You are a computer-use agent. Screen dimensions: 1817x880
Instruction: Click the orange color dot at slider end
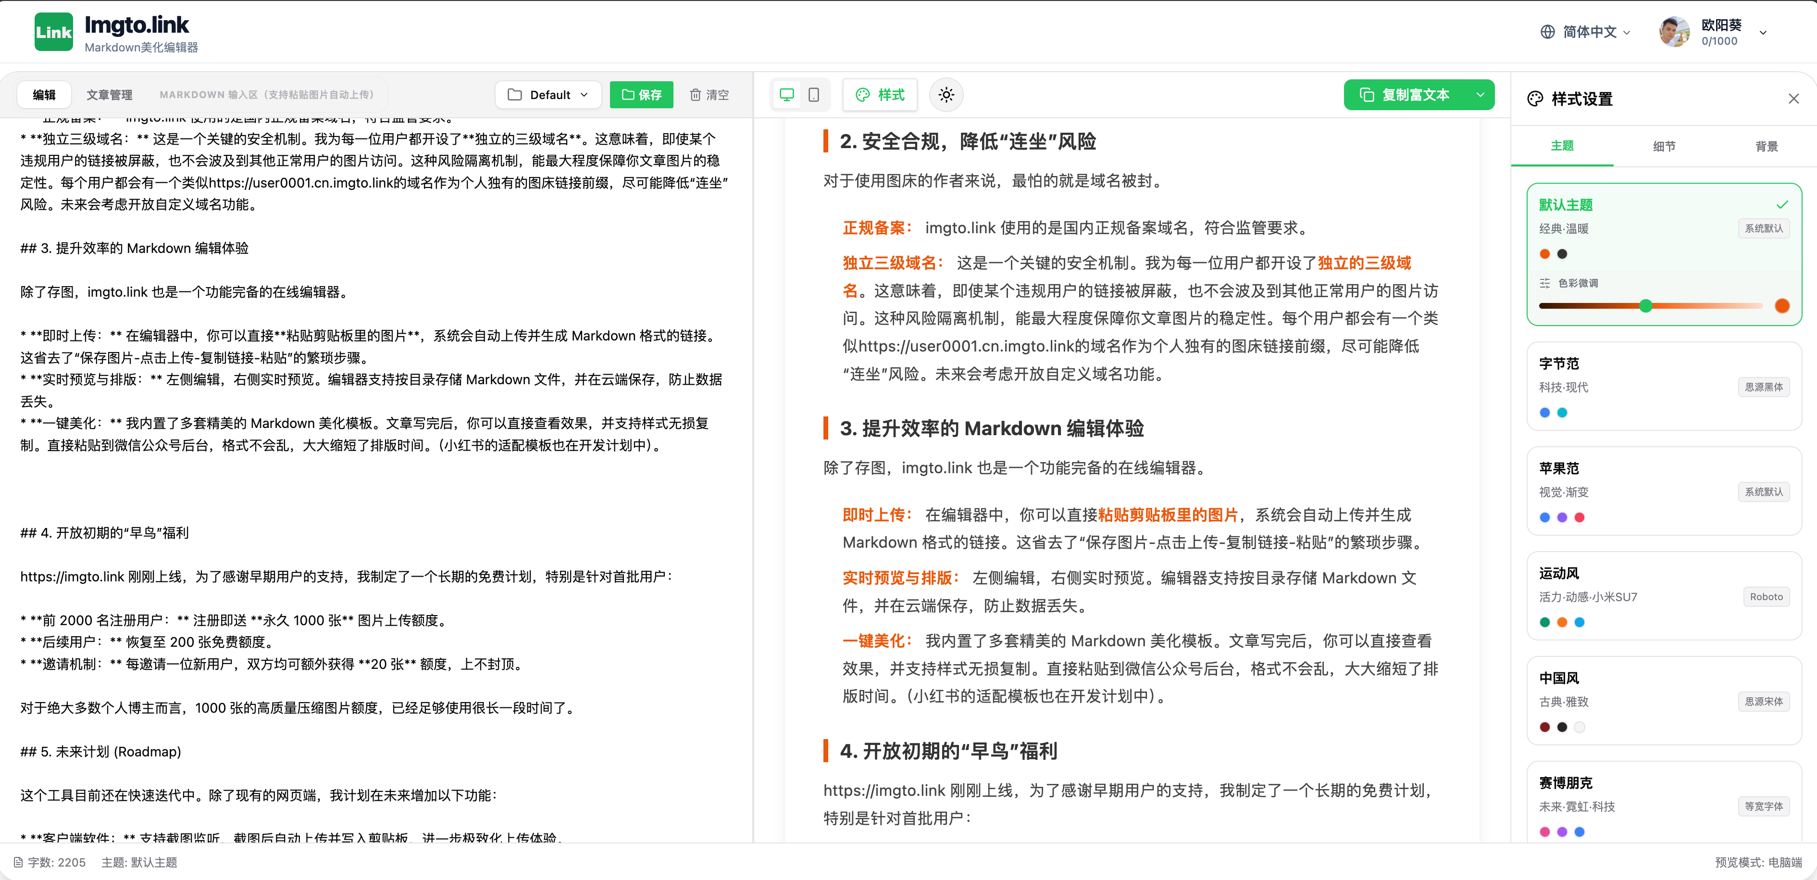1782,305
